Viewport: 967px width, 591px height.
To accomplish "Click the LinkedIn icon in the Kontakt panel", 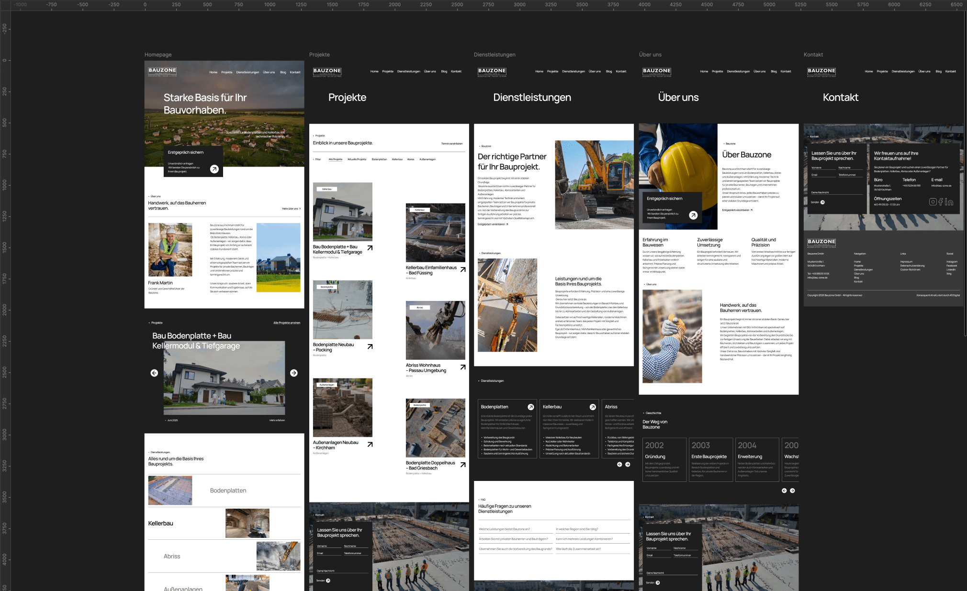I will (949, 202).
